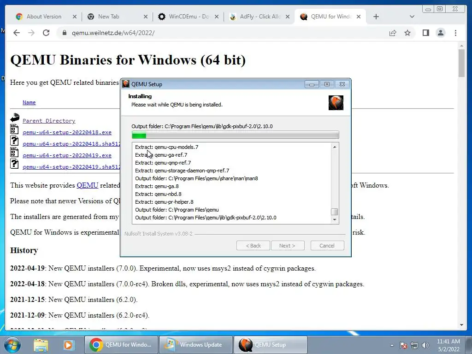Switch to QEMU Setup taskbar button
472x354 pixels.
[x=270, y=345]
